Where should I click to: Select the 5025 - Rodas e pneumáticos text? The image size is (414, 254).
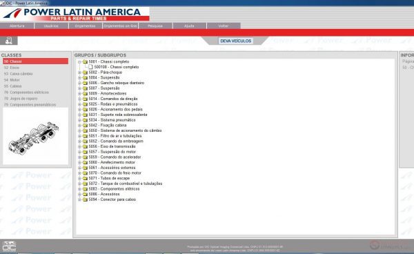[113, 104]
